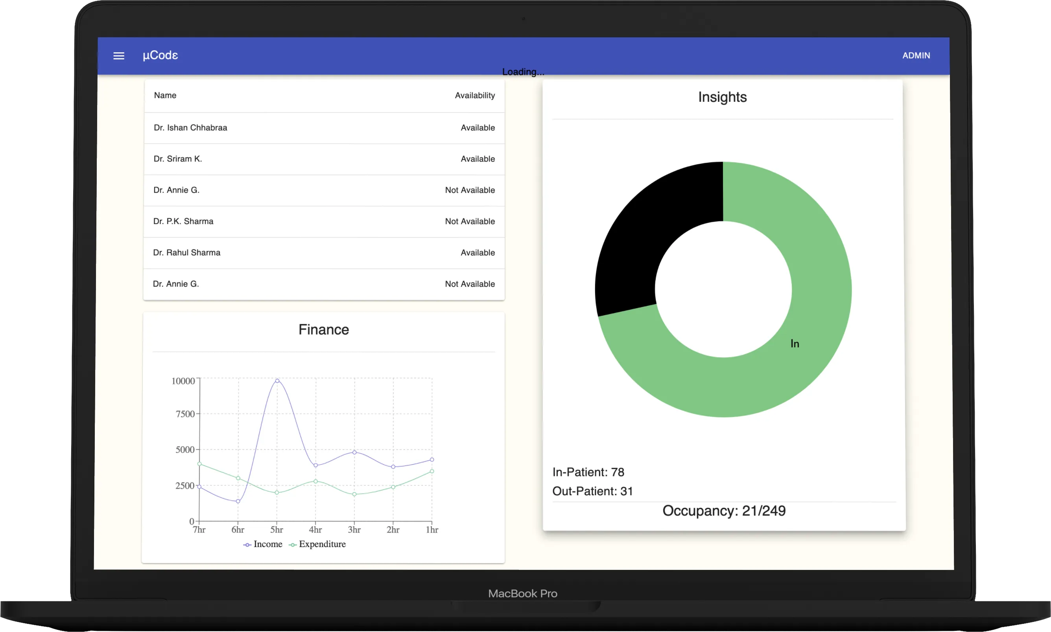Screen dimensions: 1051x632
Task: Click the ADMIN button
Action: (916, 55)
